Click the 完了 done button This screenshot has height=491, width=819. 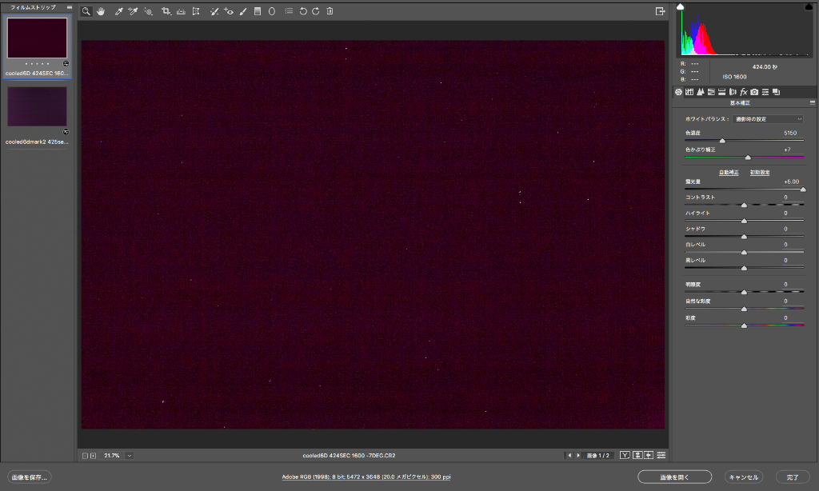793,477
